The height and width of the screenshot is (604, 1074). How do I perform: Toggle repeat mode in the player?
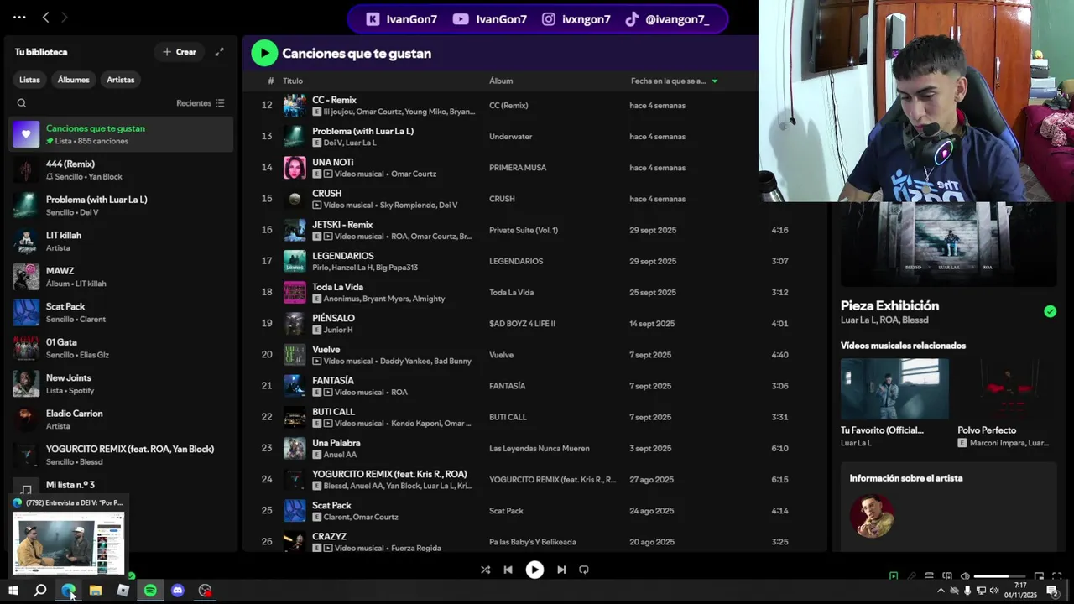click(584, 570)
